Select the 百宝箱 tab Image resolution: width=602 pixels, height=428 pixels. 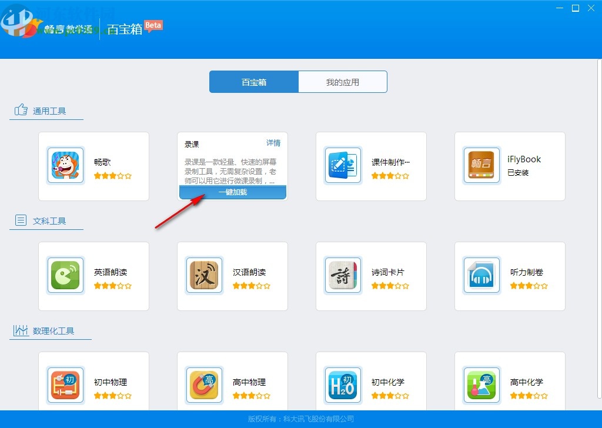click(253, 82)
